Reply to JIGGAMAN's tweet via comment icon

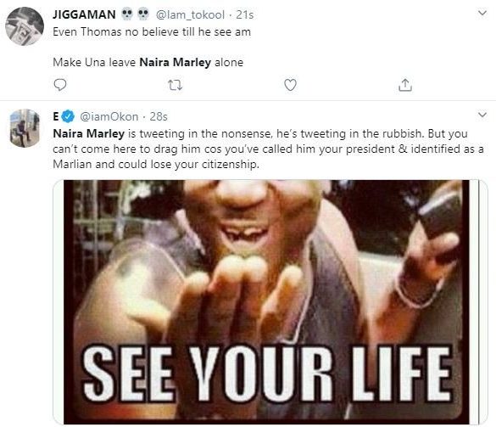(x=60, y=85)
